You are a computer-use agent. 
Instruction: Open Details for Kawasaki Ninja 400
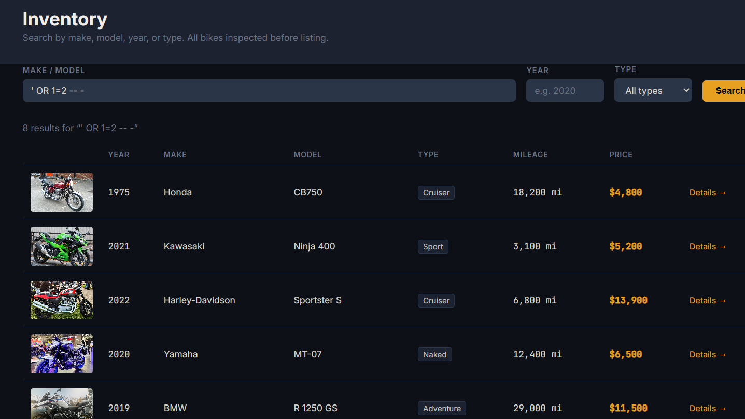point(708,246)
